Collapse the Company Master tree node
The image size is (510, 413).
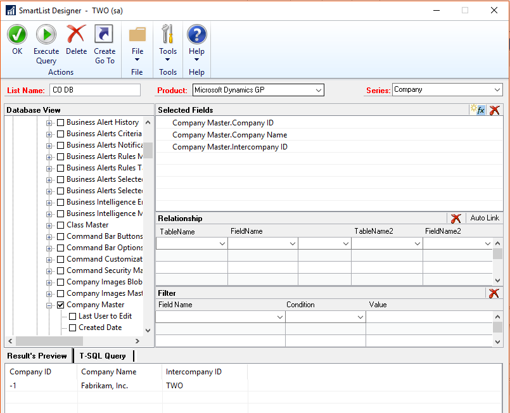[49, 305]
